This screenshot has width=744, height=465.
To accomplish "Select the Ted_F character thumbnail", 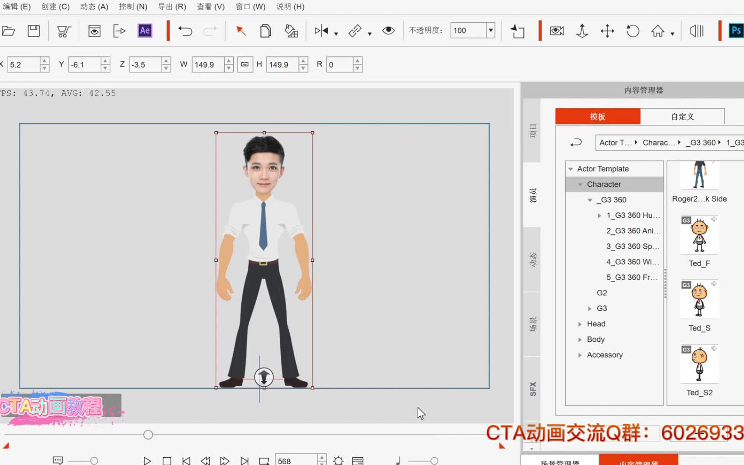I will (x=699, y=234).
